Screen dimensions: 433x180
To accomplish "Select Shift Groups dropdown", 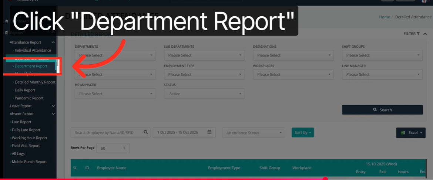I will tap(382, 55).
